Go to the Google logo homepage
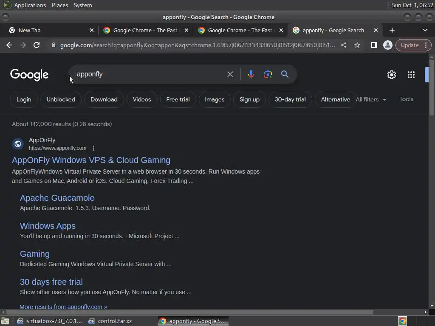The height and width of the screenshot is (326, 435). 29,75
